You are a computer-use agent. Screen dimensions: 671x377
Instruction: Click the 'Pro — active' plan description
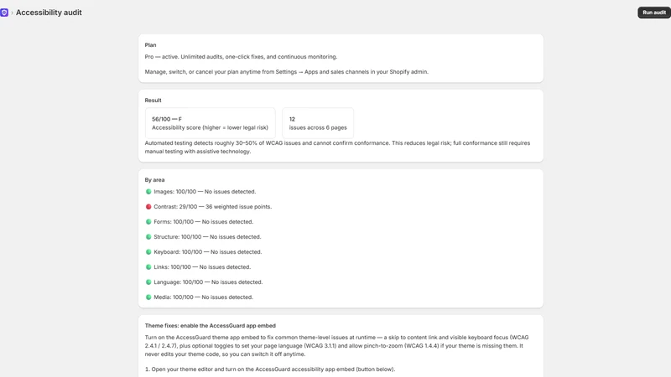[241, 57]
